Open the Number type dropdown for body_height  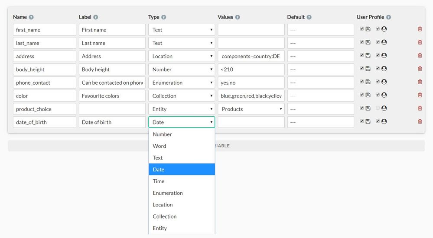click(182, 70)
